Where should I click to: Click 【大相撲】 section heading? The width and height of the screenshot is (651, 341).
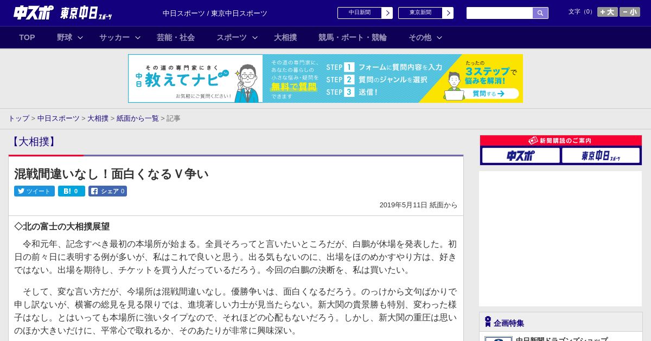33,142
